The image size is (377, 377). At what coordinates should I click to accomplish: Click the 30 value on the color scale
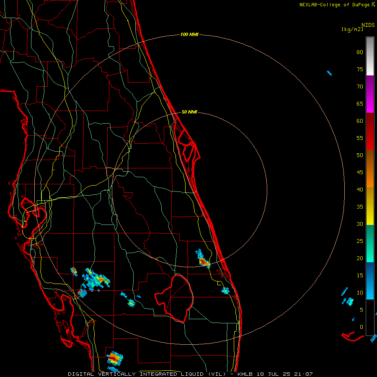[360, 224]
